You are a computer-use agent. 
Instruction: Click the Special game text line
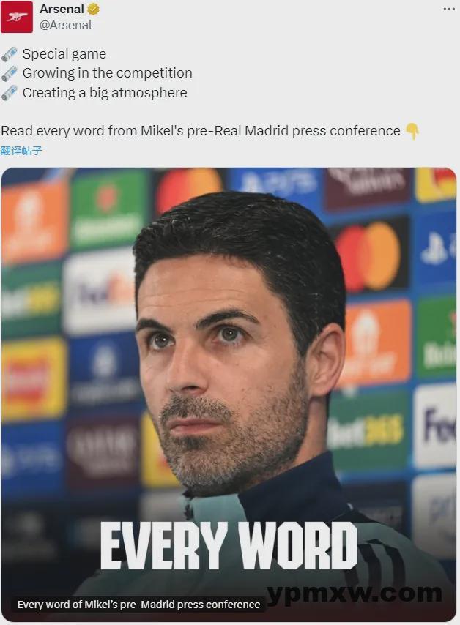64,54
